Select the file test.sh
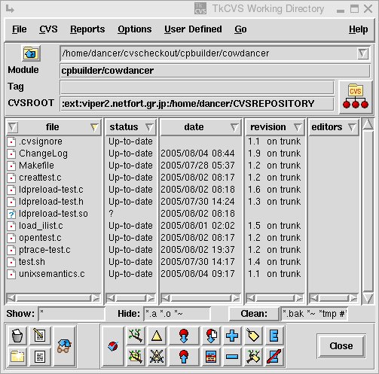This screenshot has width=379, height=374. 32,262
